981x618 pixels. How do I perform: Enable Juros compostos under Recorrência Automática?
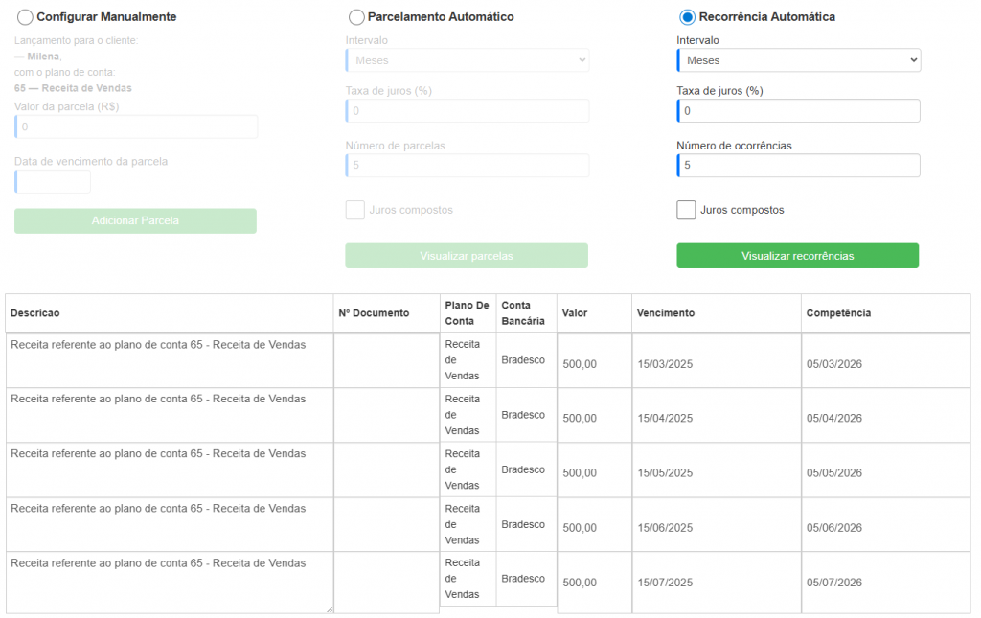point(686,210)
